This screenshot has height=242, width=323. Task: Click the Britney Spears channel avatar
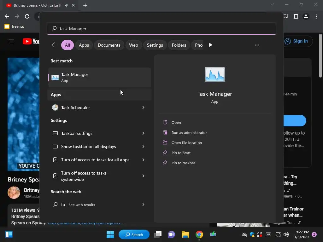(14, 193)
